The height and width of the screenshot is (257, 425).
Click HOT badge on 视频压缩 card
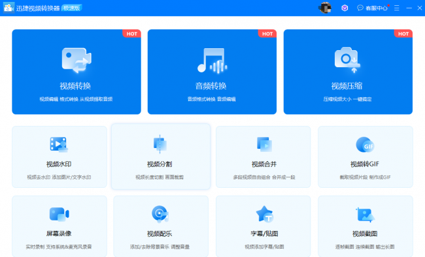(403, 33)
